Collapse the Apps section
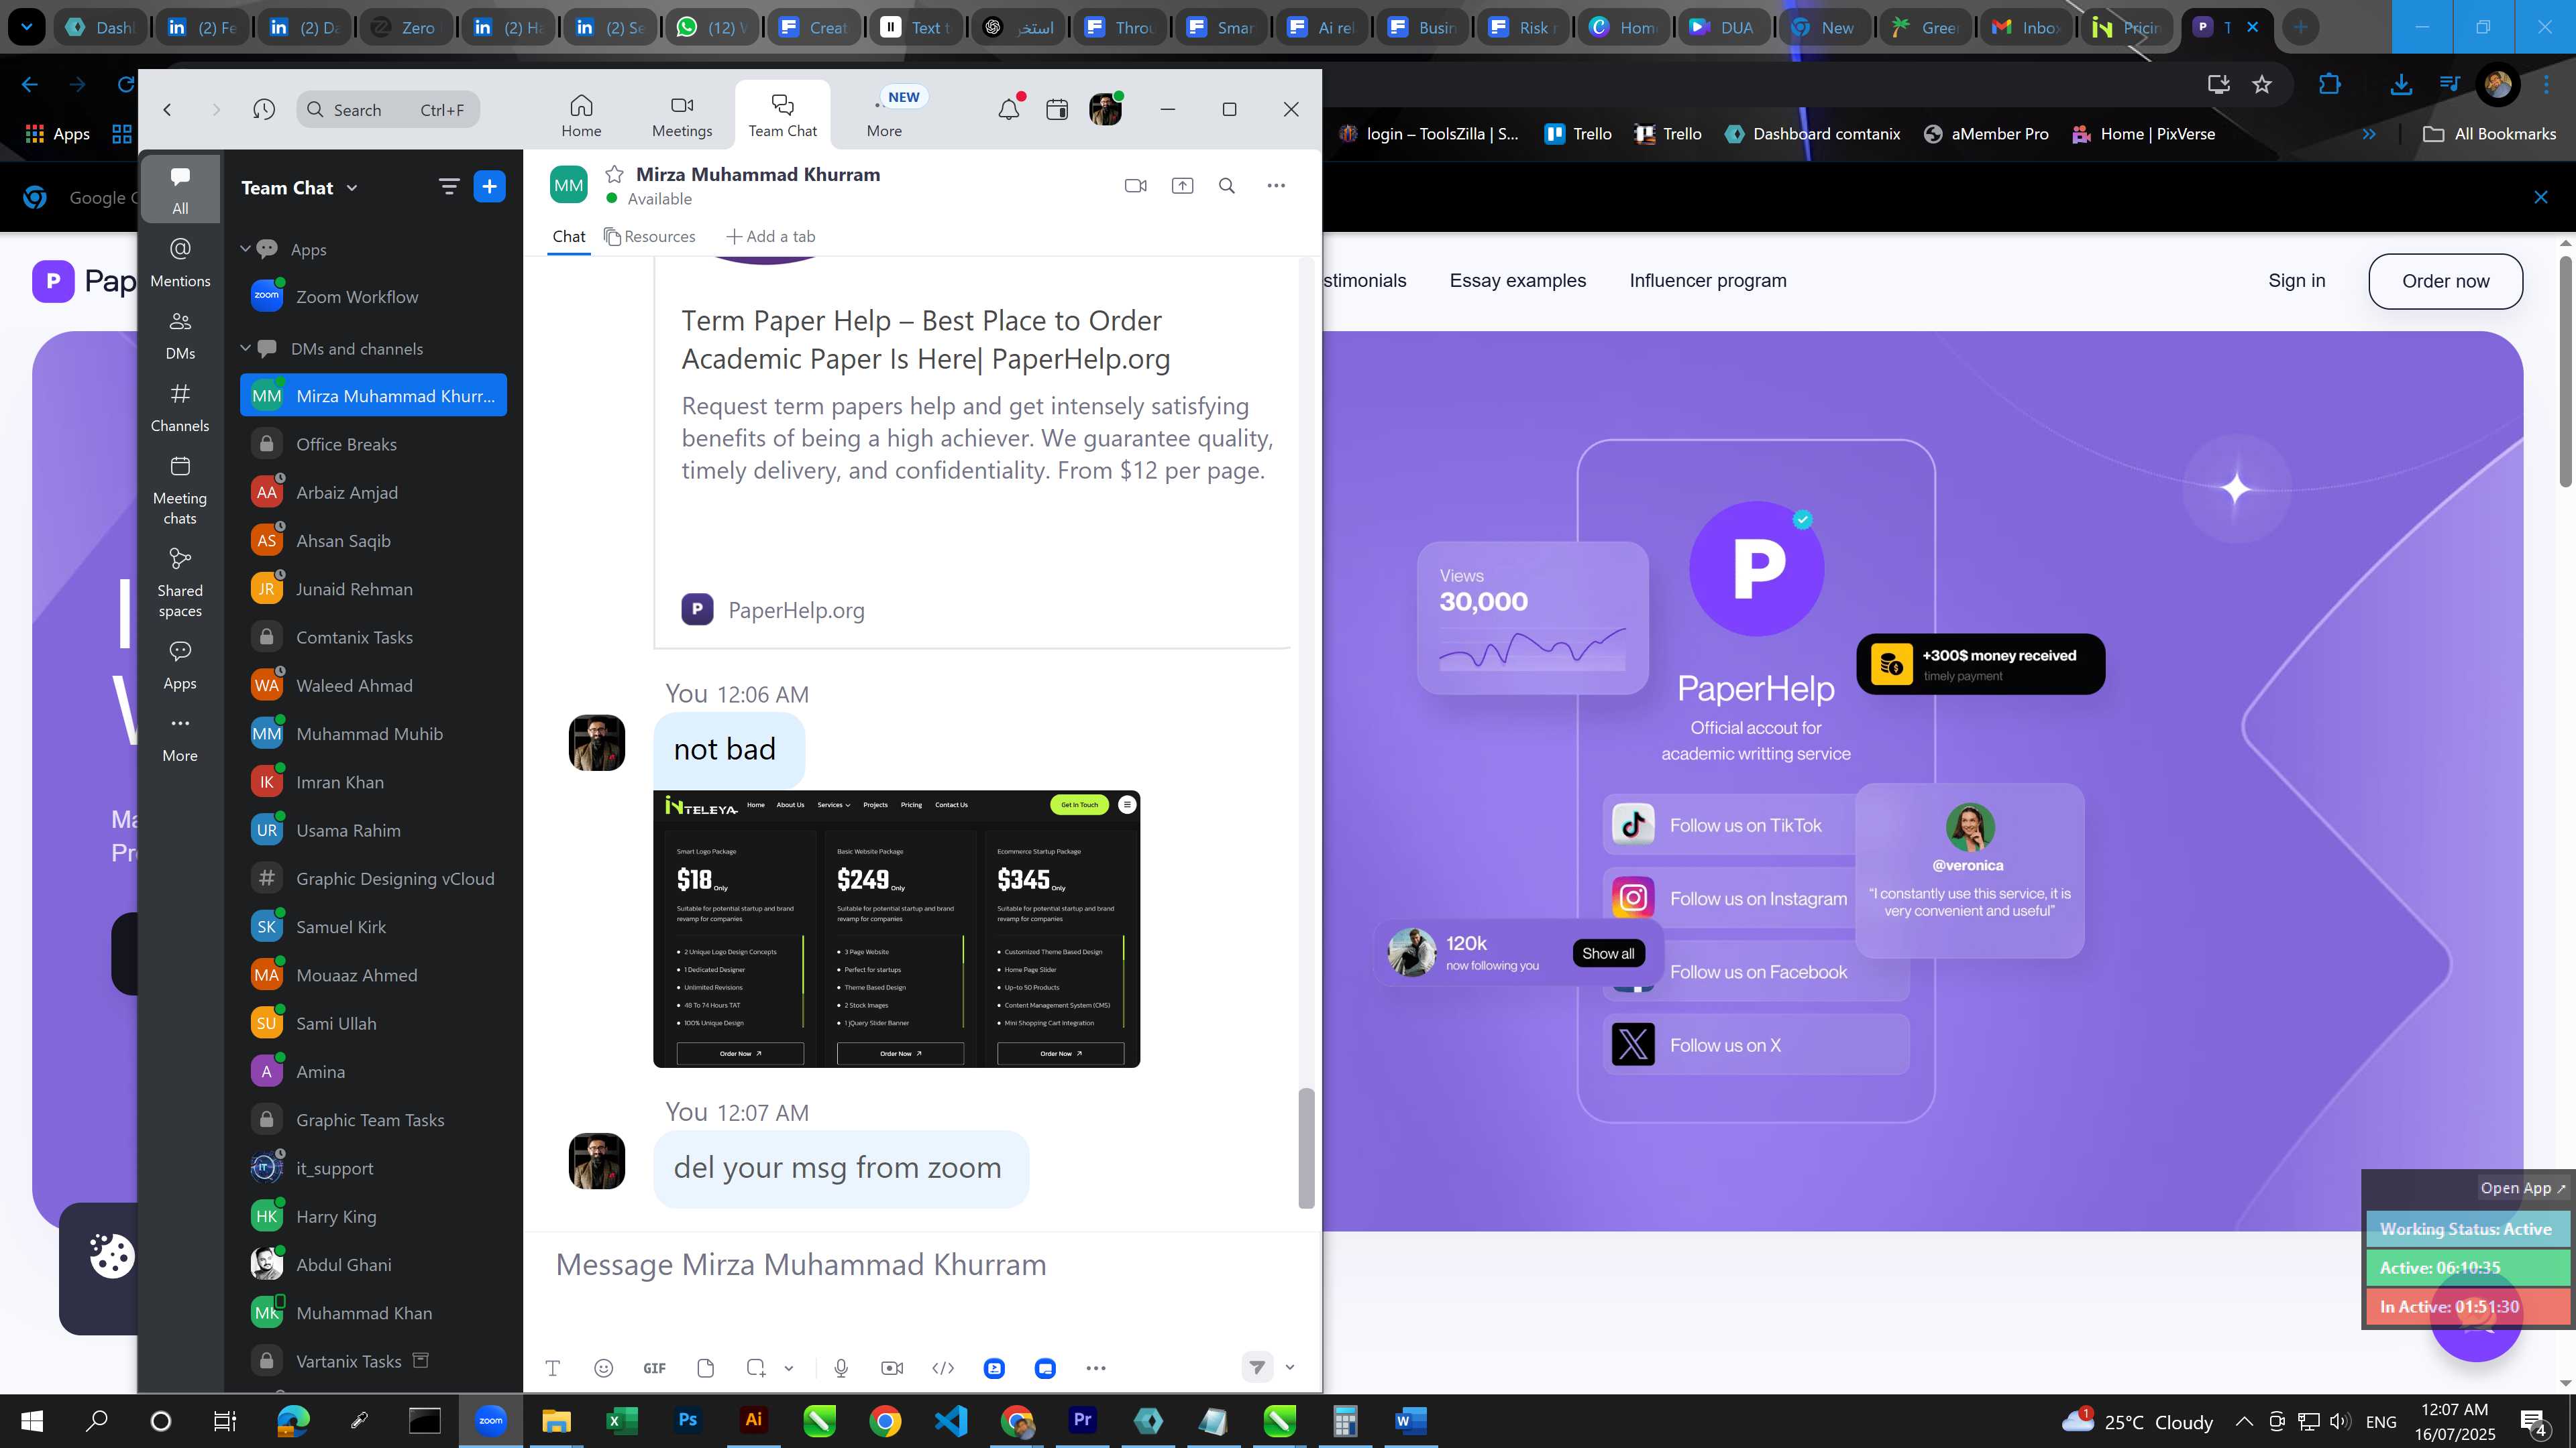This screenshot has width=2576, height=1448. [245, 249]
